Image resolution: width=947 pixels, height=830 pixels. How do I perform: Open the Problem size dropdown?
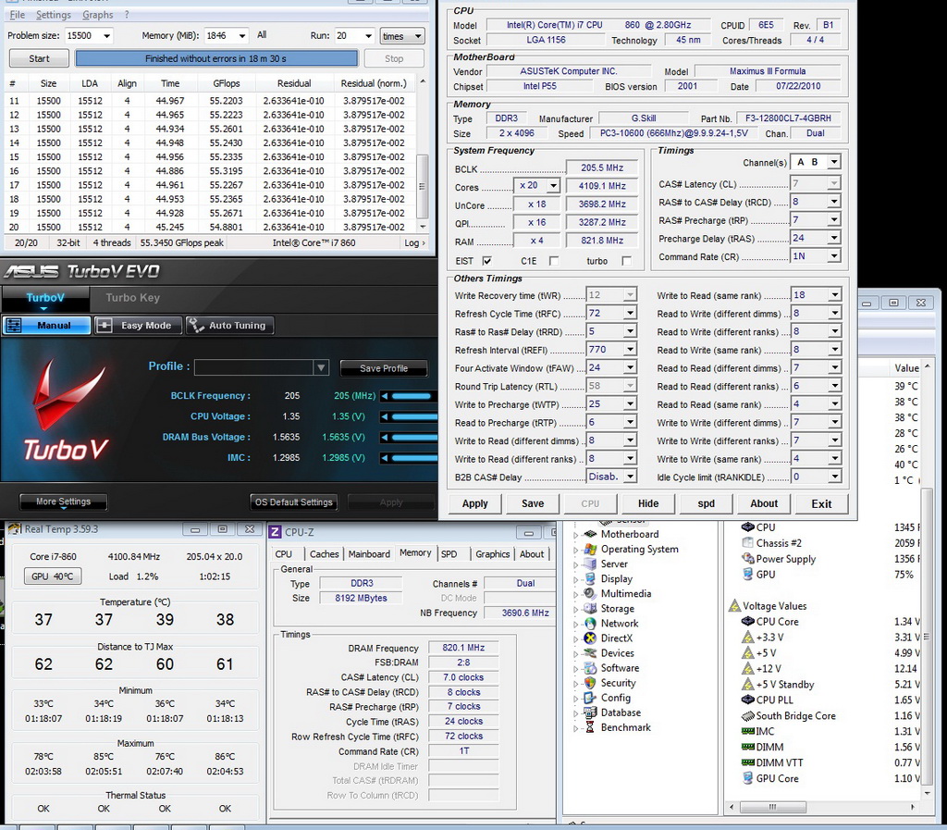pyautogui.click(x=107, y=36)
